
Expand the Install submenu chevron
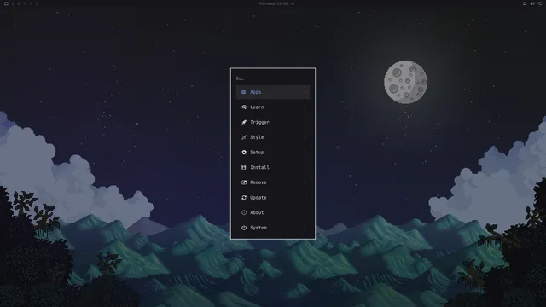pyautogui.click(x=305, y=167)
